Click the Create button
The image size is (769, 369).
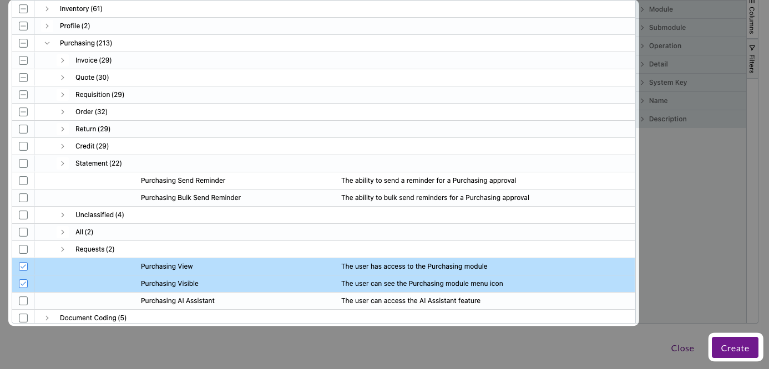(735, 348)
